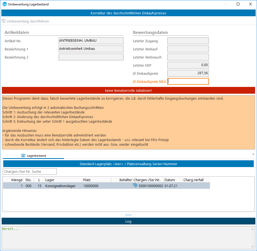Click the dotted splitter handle above the Log
Screen dimensions: 257x251
pos(128,215)
